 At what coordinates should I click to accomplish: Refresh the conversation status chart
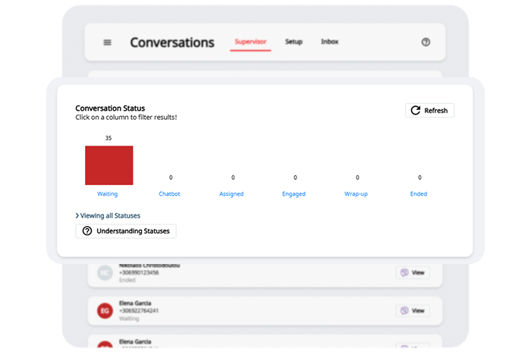pos(429,111)
